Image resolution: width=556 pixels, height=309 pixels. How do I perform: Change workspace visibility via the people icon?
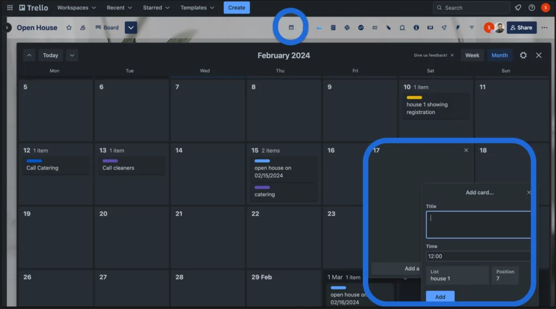[83, 28]
